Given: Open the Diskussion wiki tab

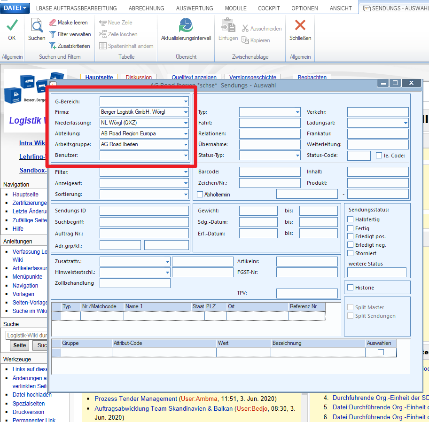Looking at the screenshot, I should [x=139, y=77].
